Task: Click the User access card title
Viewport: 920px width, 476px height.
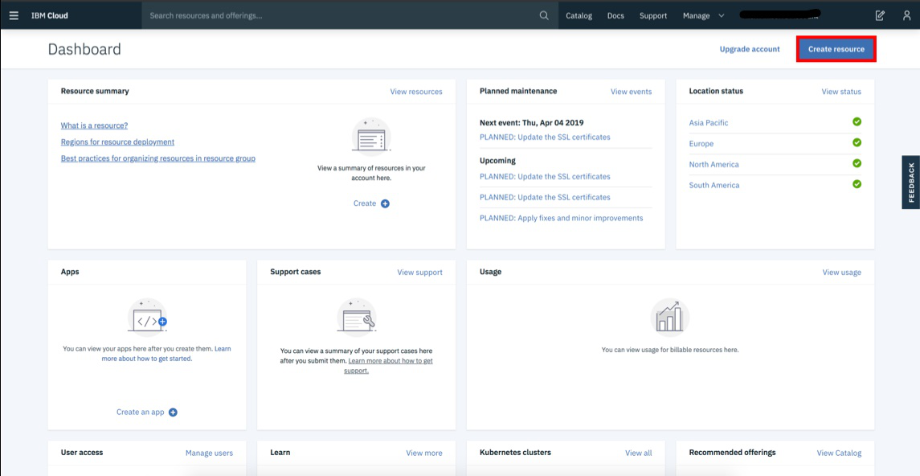Action: point(82,453)
